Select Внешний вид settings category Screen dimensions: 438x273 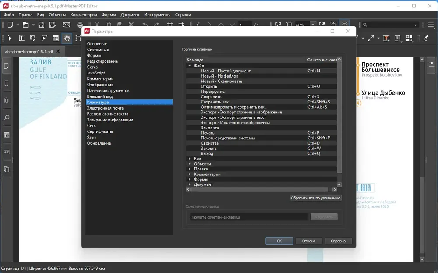[x=100, y=96]
